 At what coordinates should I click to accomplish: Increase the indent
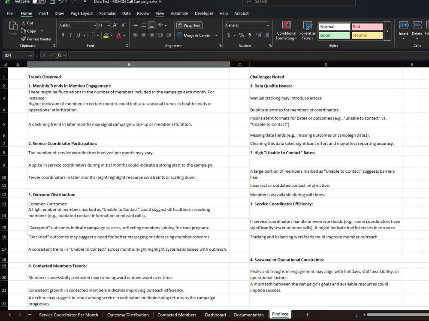point(169,35)
